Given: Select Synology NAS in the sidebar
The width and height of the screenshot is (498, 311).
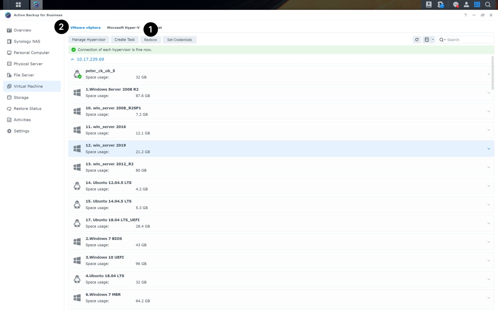Looking at the screenshot, I should tap(27, 41).
